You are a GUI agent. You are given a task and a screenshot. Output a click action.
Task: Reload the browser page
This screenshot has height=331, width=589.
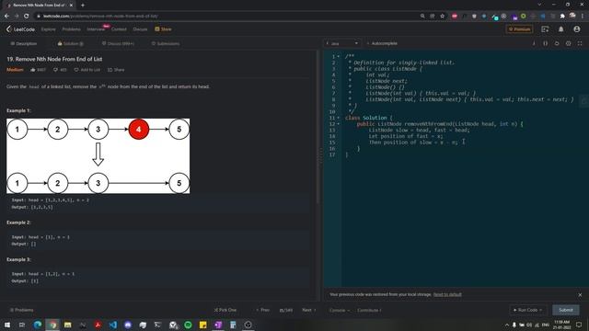click(27, 17)
